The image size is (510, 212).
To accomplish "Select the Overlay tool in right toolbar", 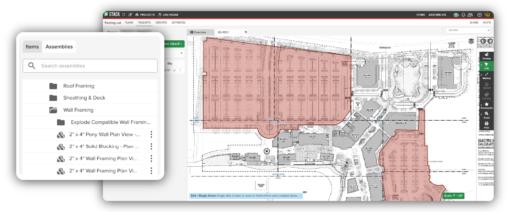I will [x=486, y=56].
